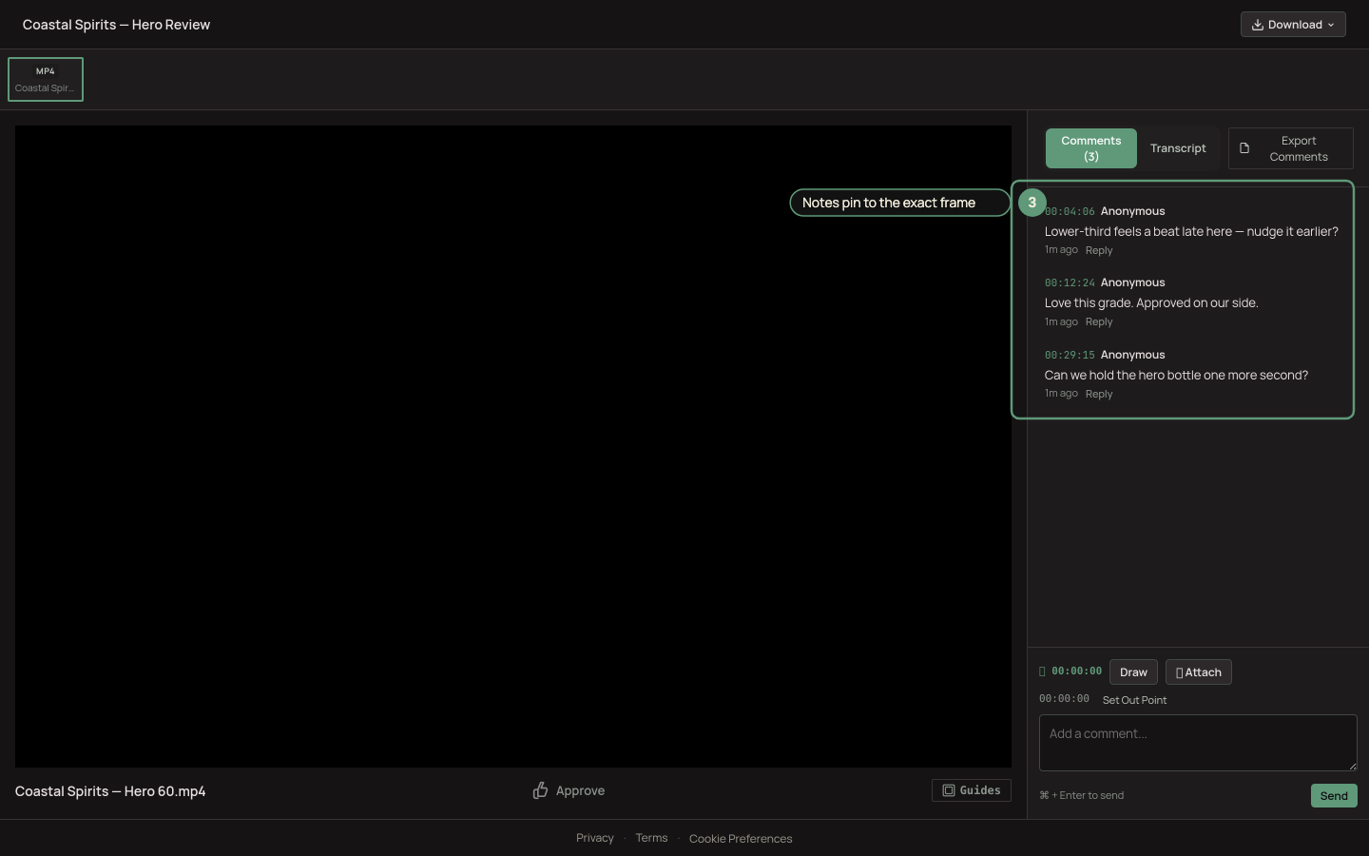Screen dimensions: 1369x856
Task: Focus the Add a comment text field
Action: point(1198,743)
